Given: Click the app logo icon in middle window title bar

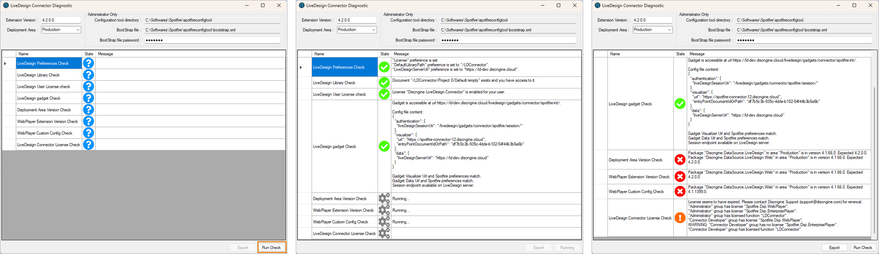Looking at the screenshot, I should (x=301, y=5).
